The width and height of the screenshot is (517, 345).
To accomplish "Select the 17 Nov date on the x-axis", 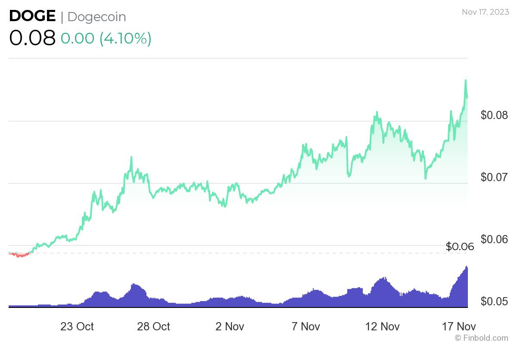I will point(460,326).
